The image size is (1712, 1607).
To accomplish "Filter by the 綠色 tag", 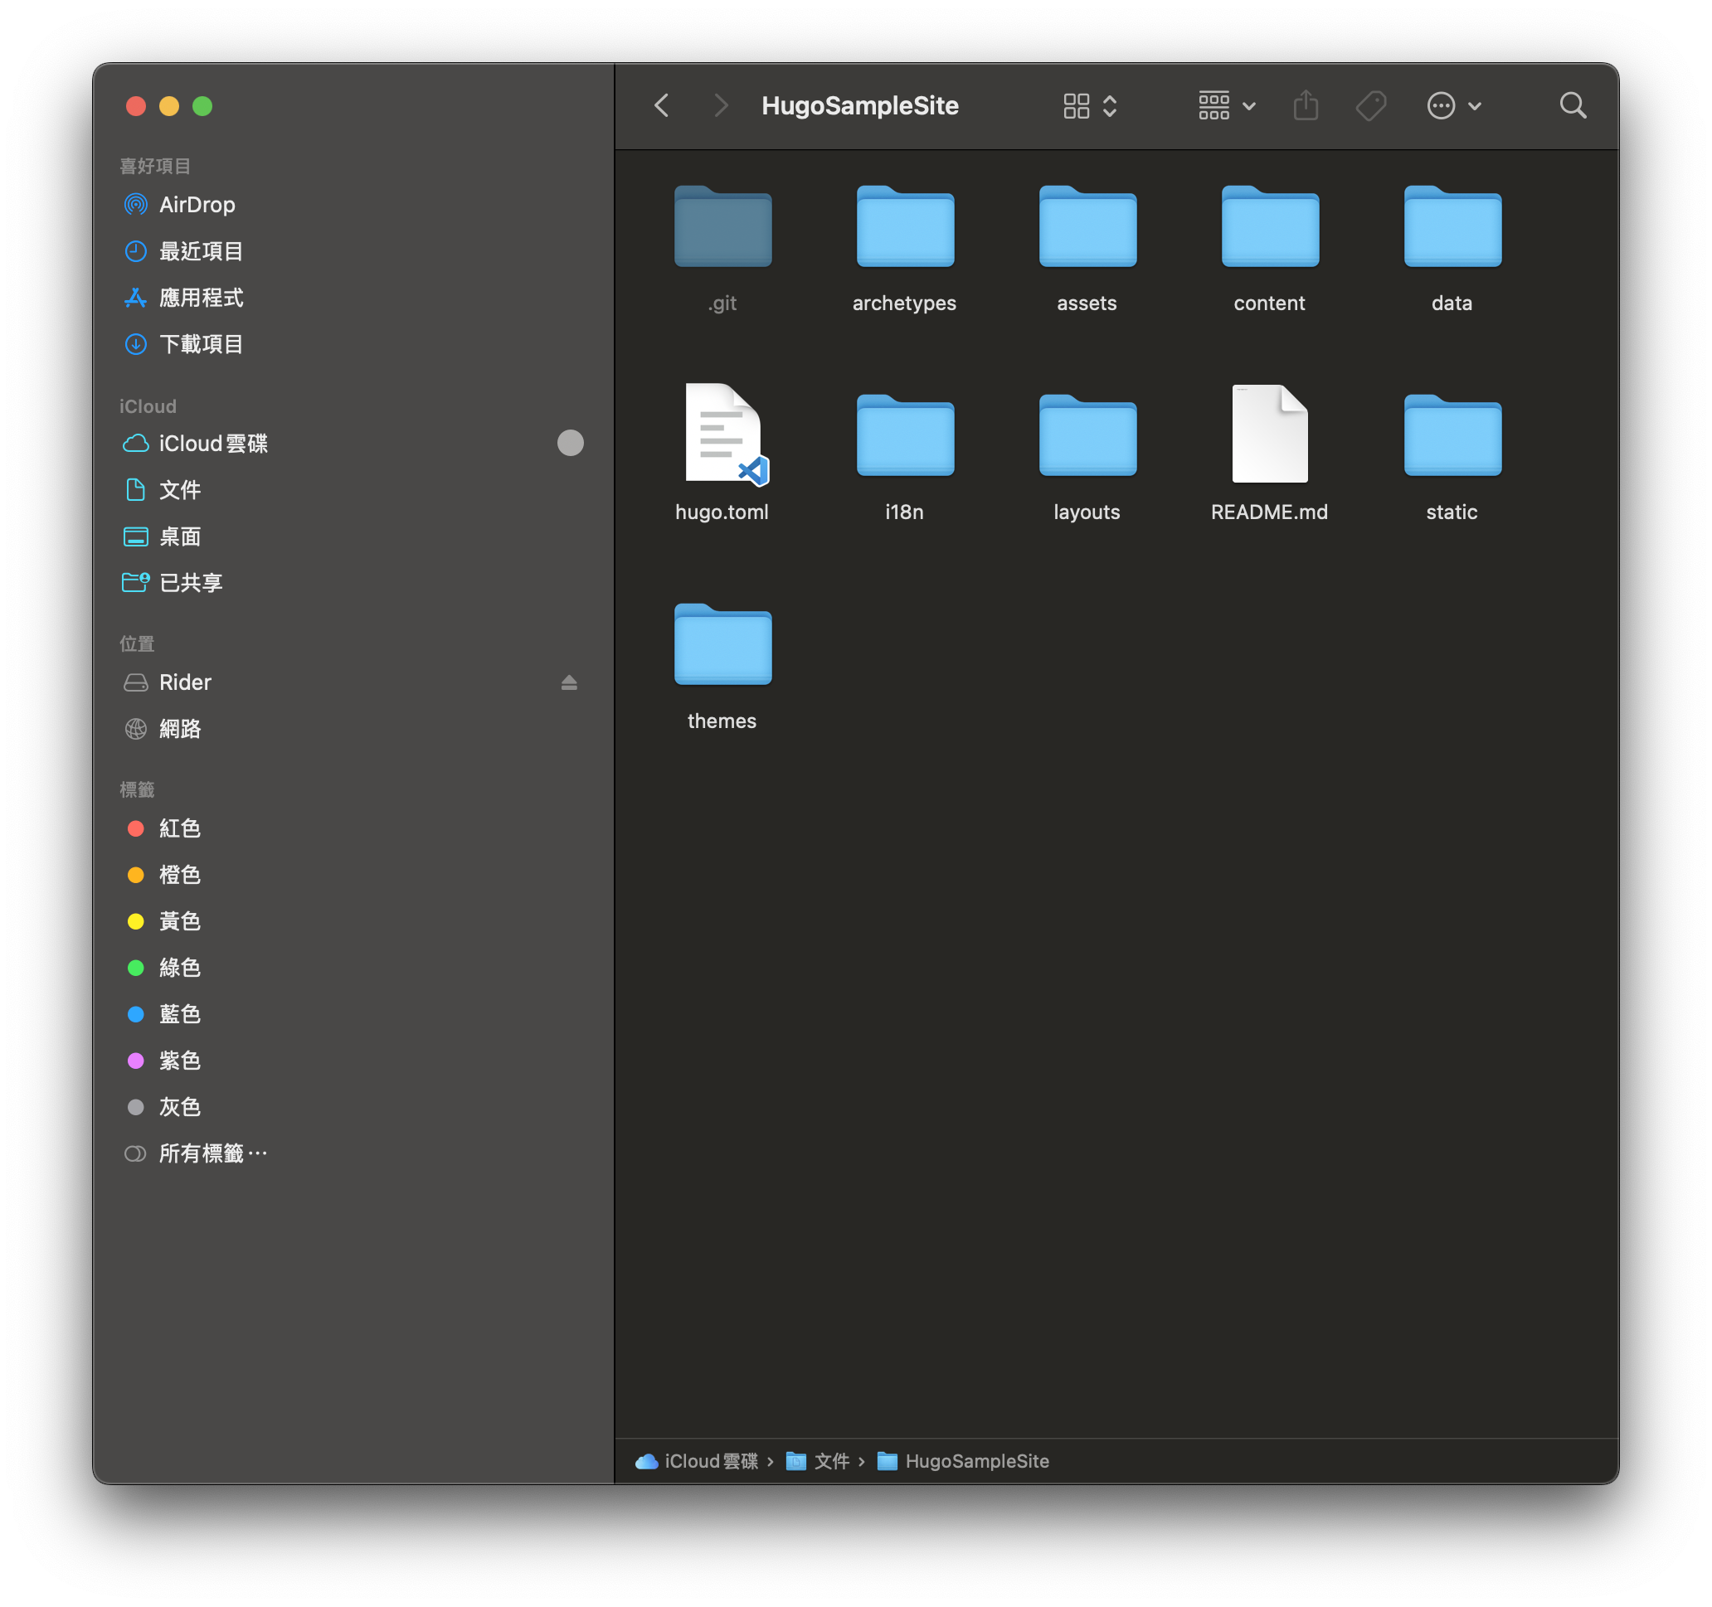I will [x=354, y=968].
